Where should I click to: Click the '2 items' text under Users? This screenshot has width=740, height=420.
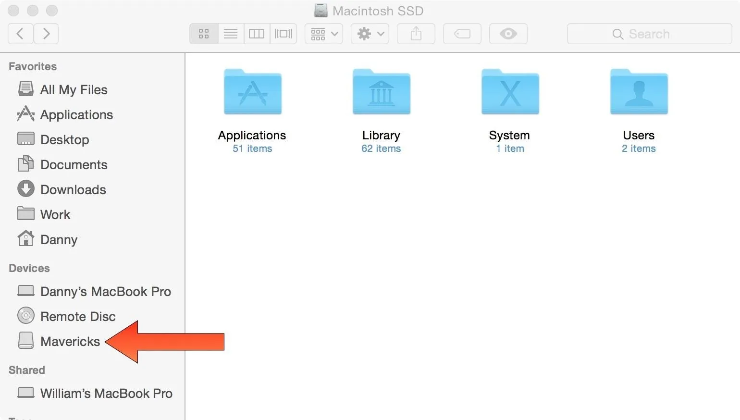click(639, 148)
